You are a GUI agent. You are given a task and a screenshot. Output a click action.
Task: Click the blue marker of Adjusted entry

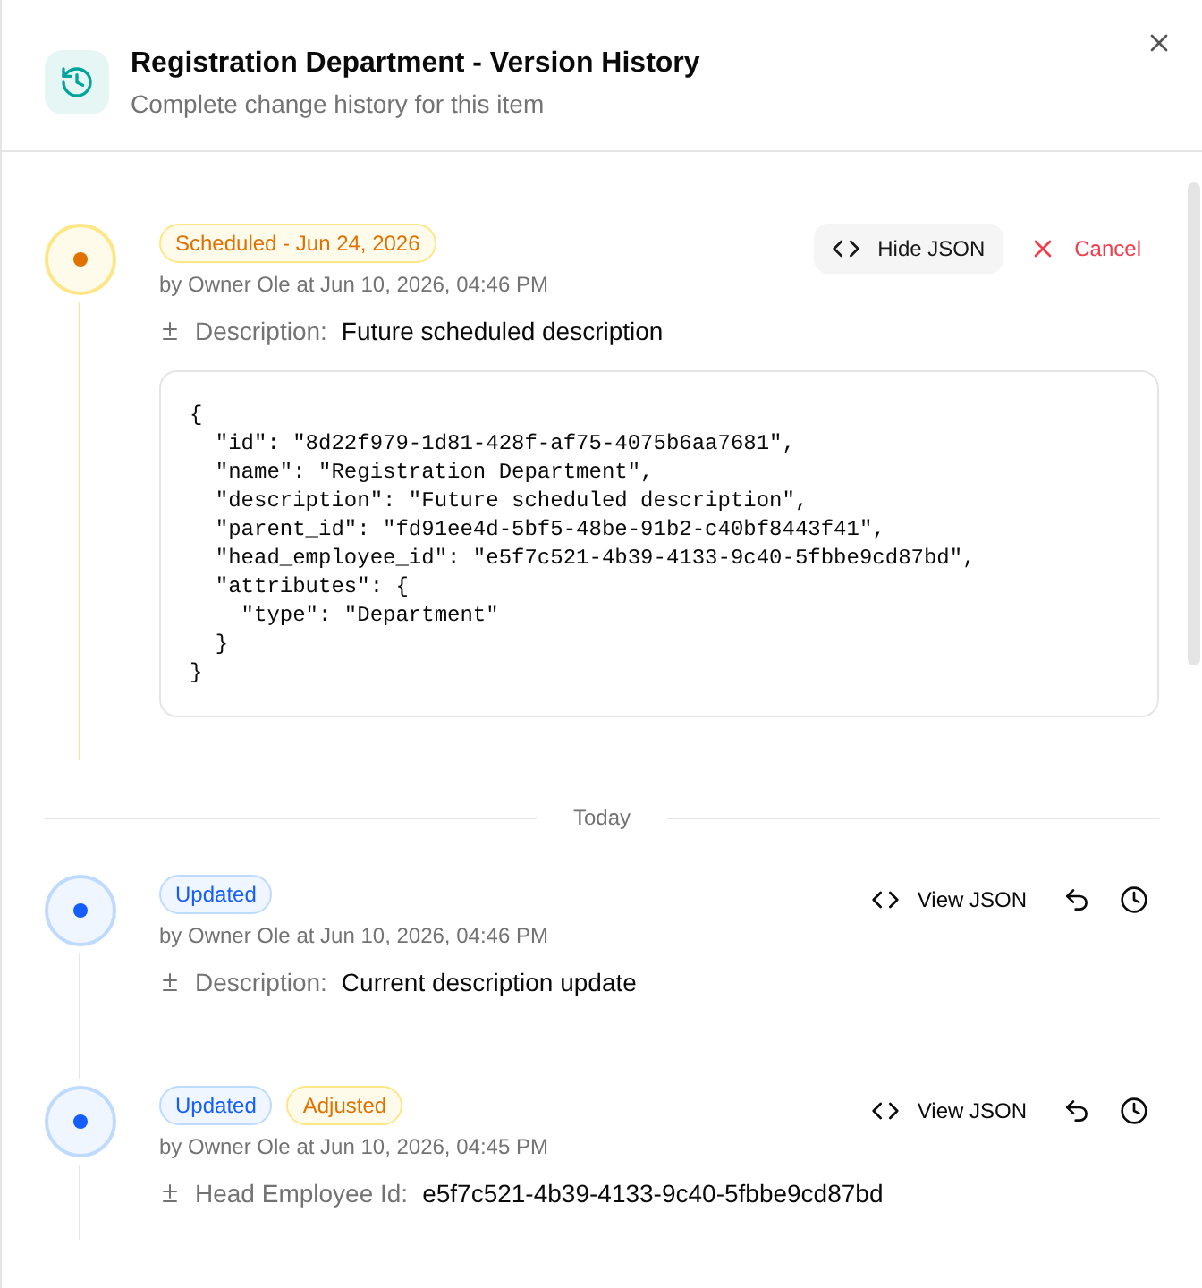pos(80,1122)
